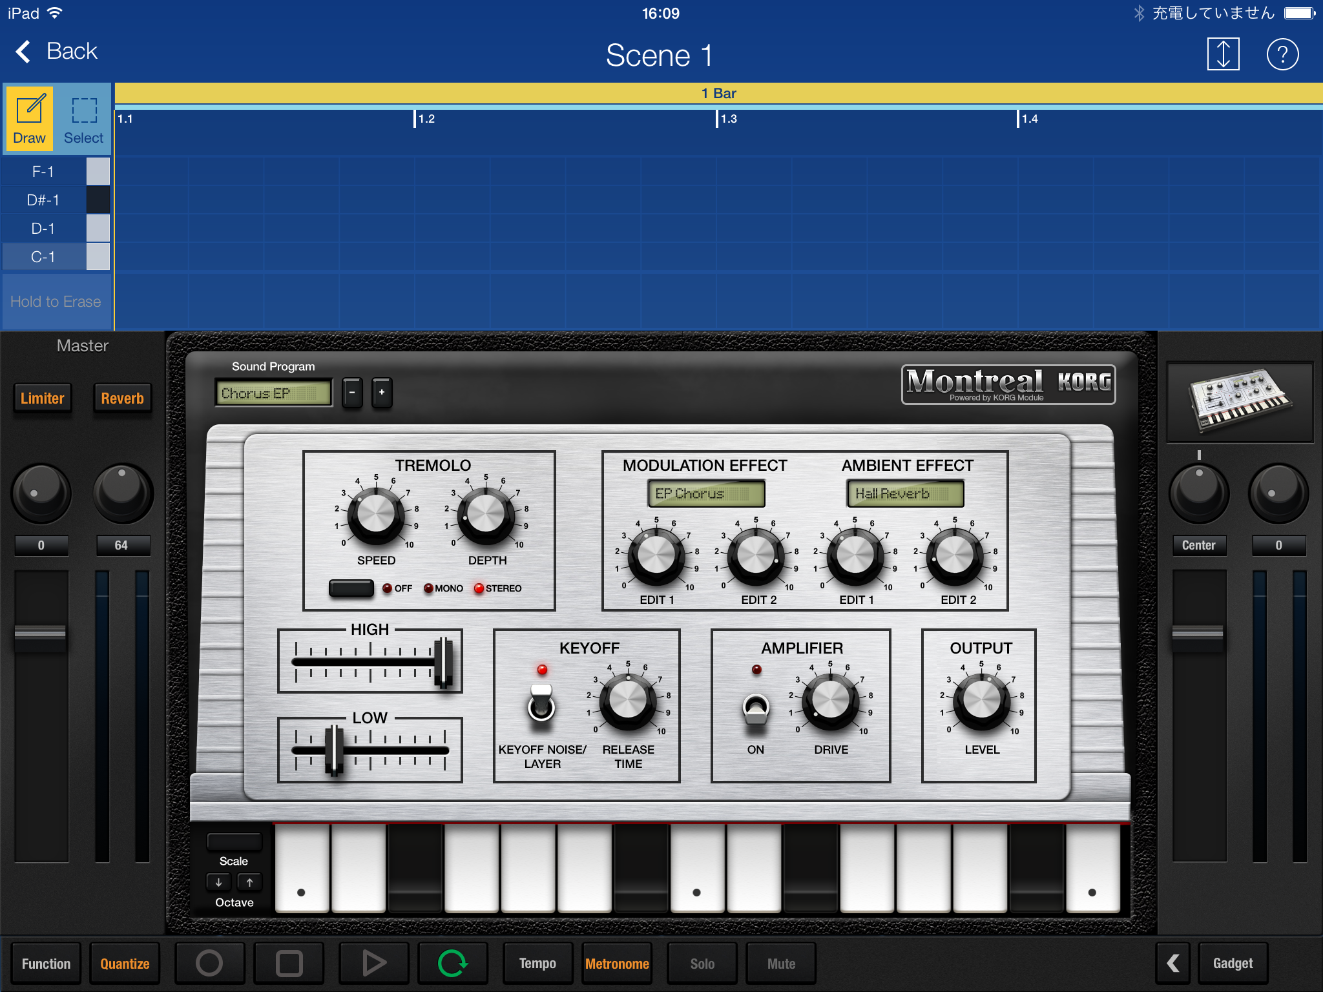The width and height of the screenshot is (1323, 992).
Task: Toggle the vertical expand editor icon
Action: coord(1223,54)
